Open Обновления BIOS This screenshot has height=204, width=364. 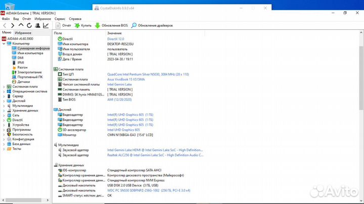click(x=111, y=25)
